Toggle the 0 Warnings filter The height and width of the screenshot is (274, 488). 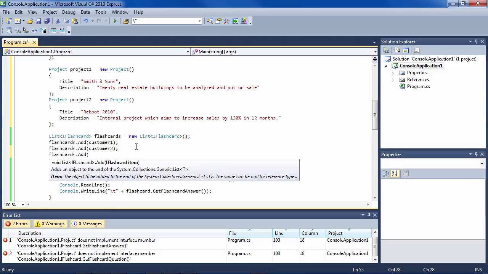(x=50, y=224)
